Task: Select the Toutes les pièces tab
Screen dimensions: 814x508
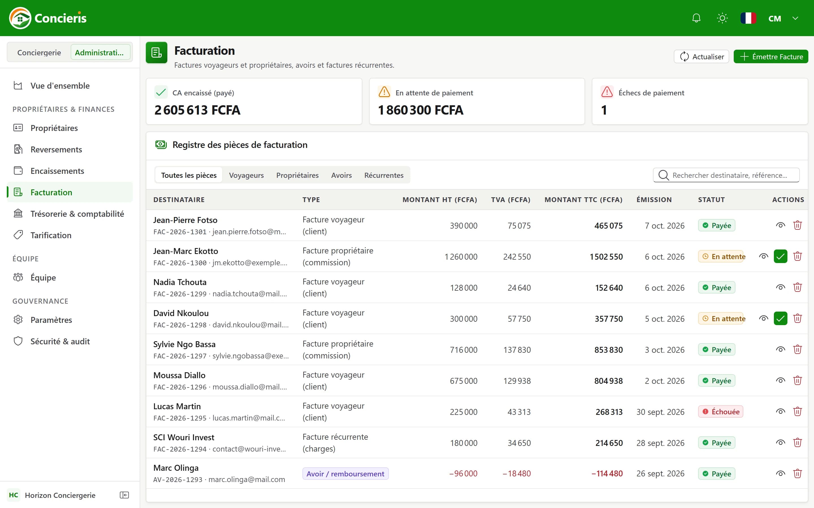Action: point(189,175)
